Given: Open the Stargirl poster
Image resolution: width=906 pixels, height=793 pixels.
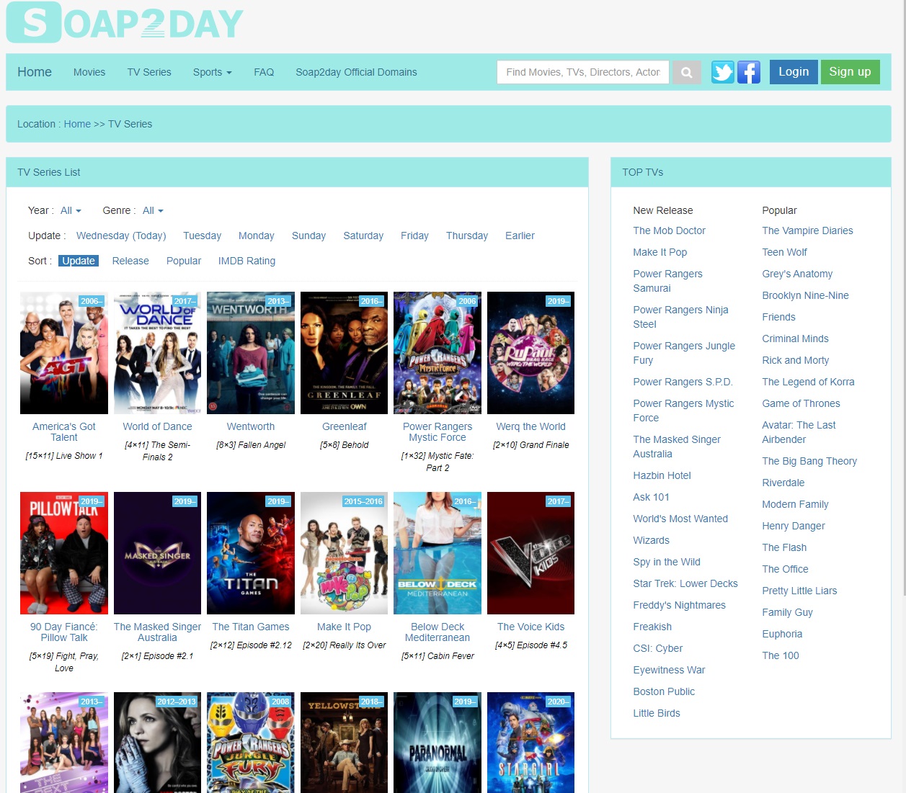Looking at the screenshot, I should point(530,743).
